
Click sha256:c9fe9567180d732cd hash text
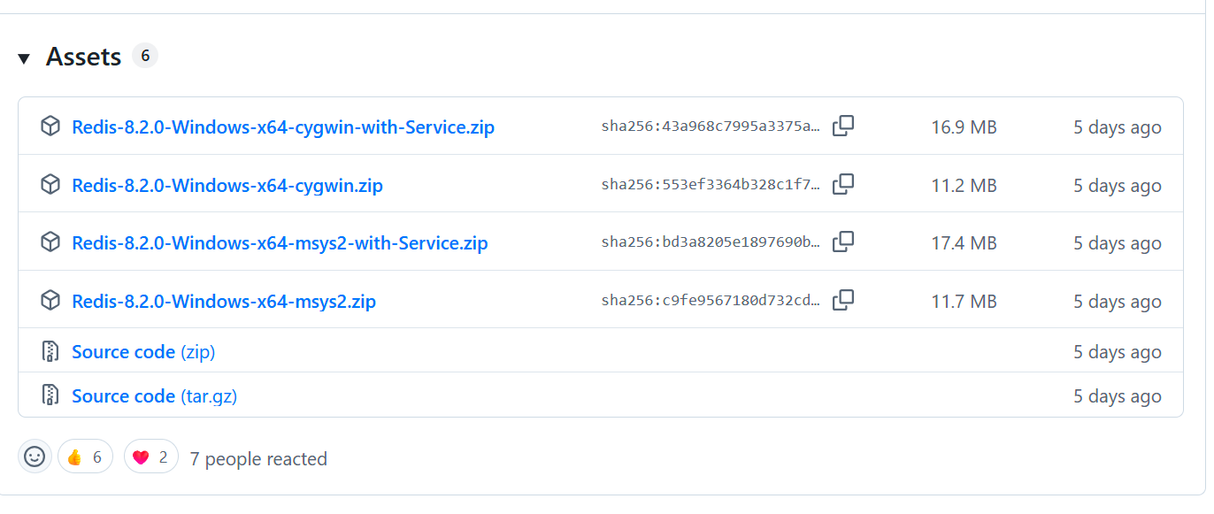point(711,301)
